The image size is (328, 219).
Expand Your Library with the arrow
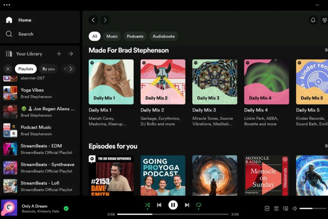coord(71,54)
